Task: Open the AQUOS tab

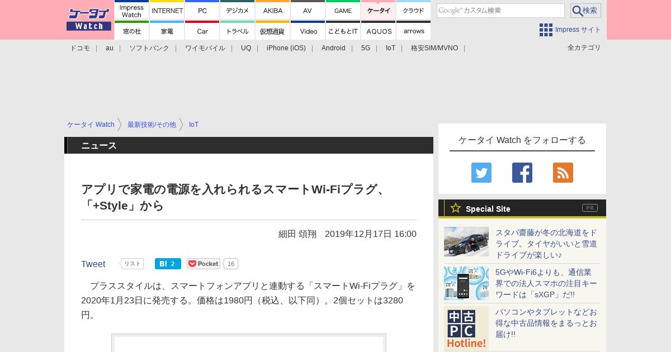Action: tap(379, 31)
